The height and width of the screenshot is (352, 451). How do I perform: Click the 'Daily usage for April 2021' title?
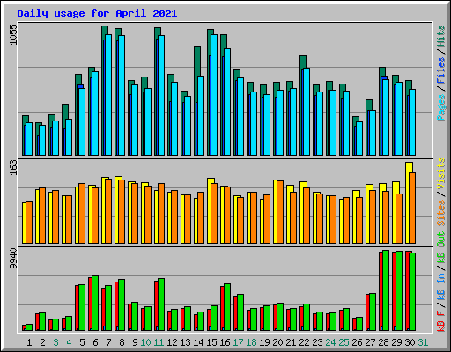tap(97, 13)
